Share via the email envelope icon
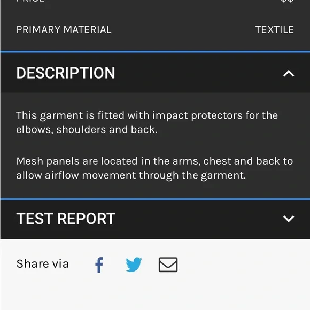This screenshot has width=310, height=310. pyautogui.click(x=168, y=265)
